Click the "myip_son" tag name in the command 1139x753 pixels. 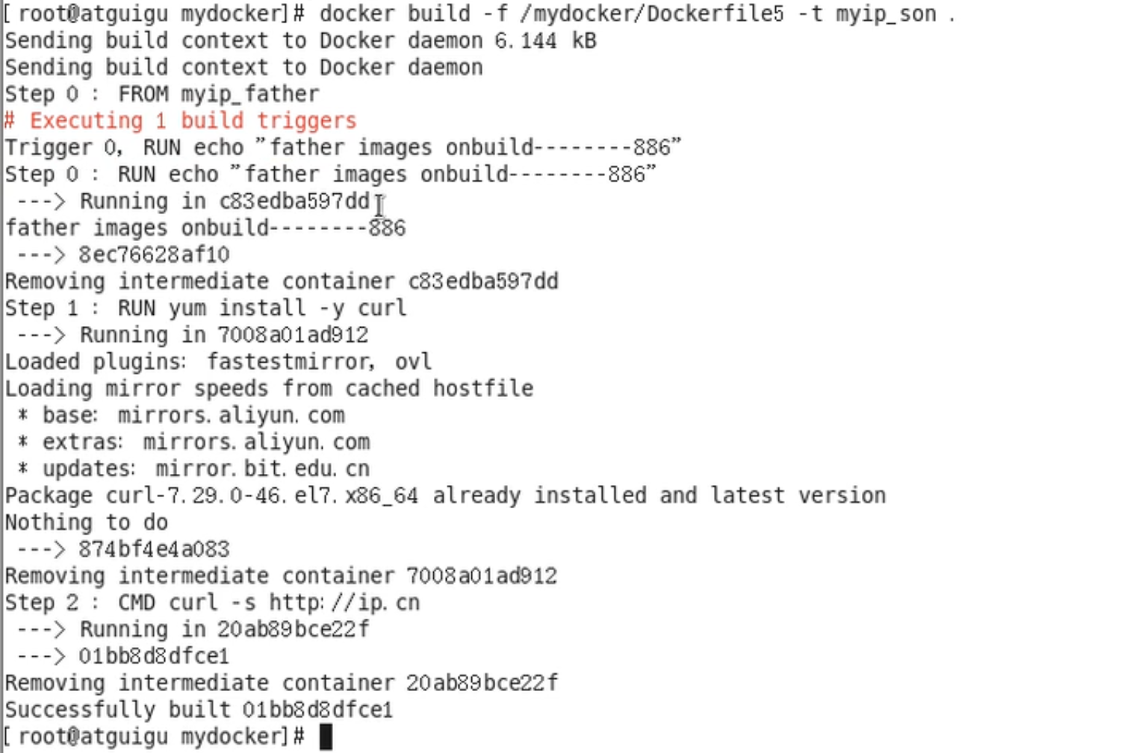(x=886, y=14)
